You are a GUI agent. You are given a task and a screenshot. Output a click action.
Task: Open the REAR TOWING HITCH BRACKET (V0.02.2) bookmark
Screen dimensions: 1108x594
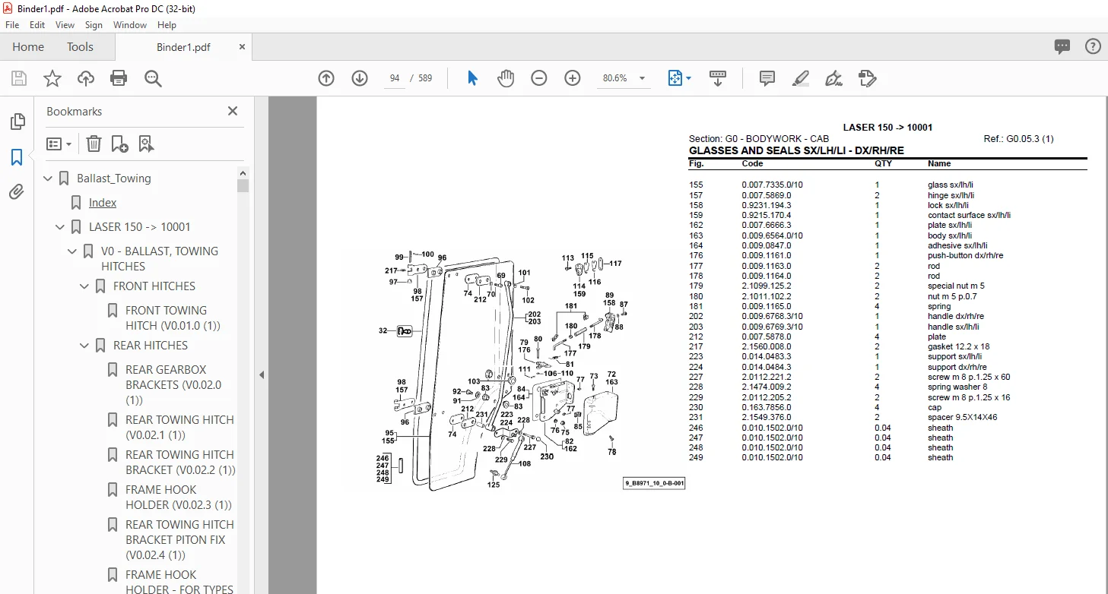point(180,463)
